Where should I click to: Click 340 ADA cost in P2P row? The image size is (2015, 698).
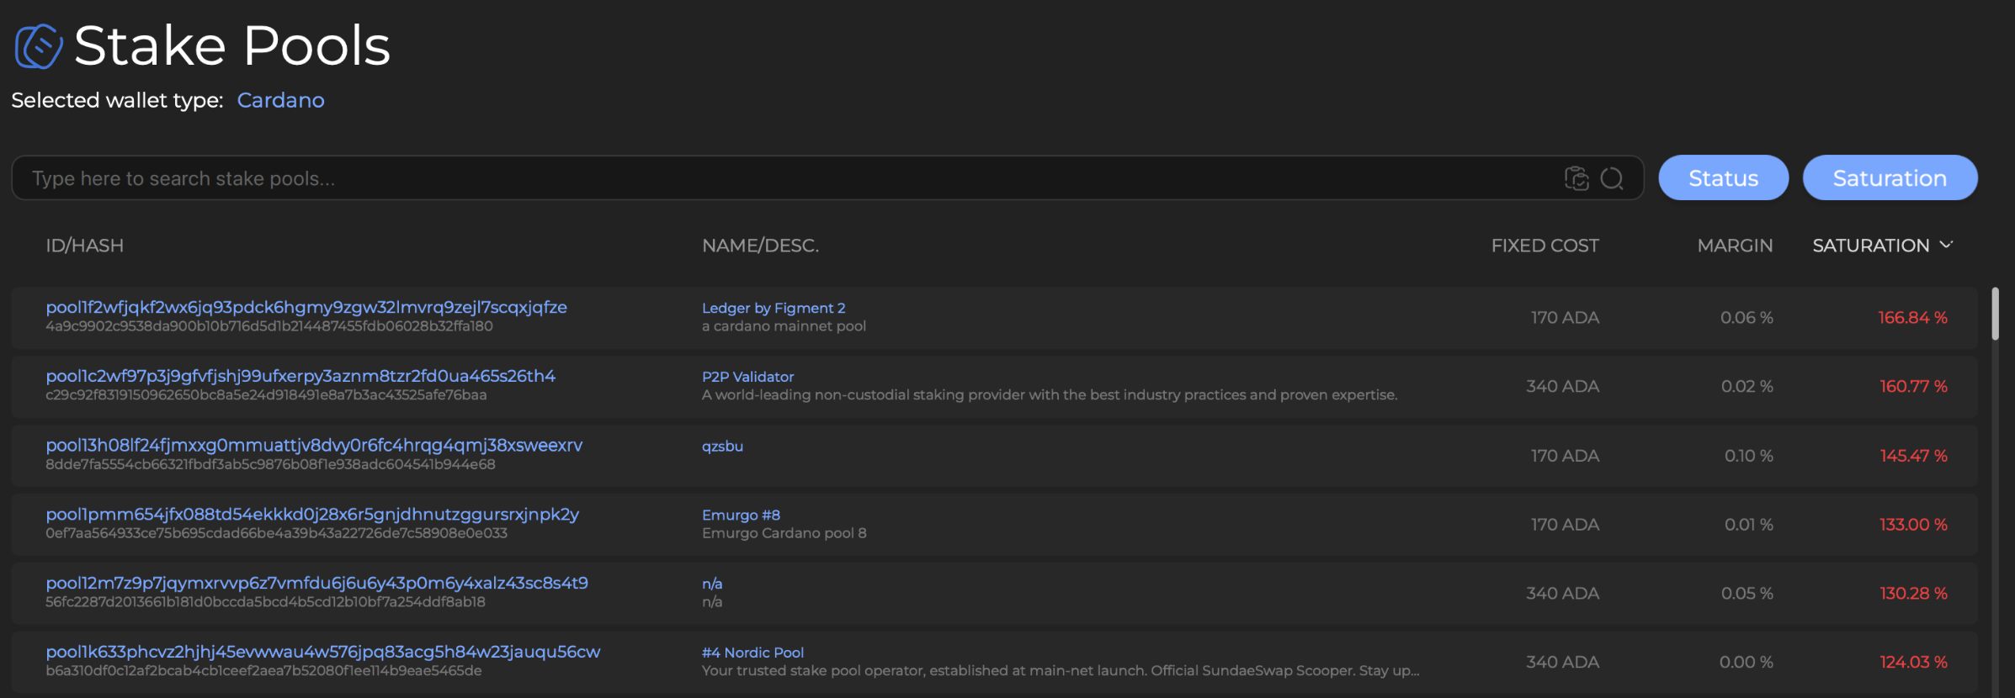tap(1562, 387)
